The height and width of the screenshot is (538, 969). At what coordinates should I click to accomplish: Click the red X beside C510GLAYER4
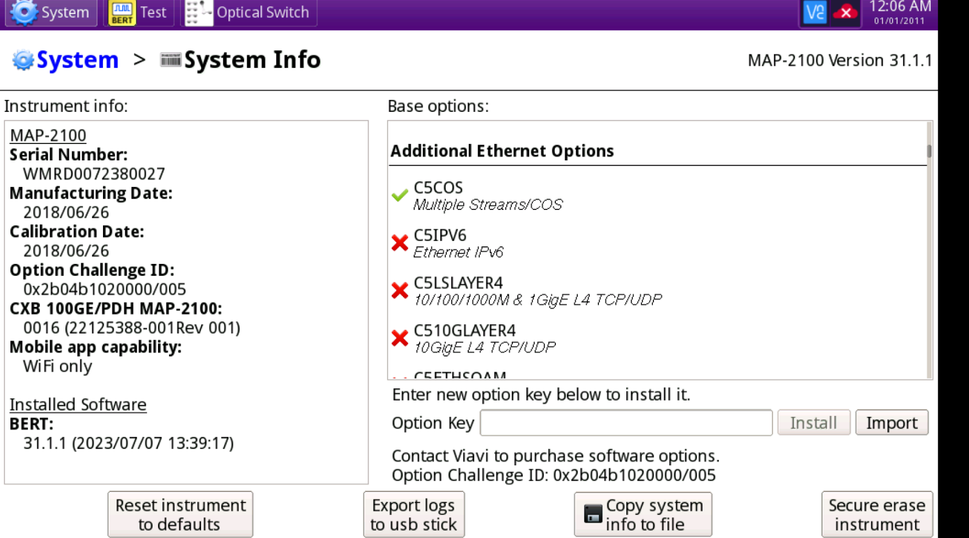(400, 338)
